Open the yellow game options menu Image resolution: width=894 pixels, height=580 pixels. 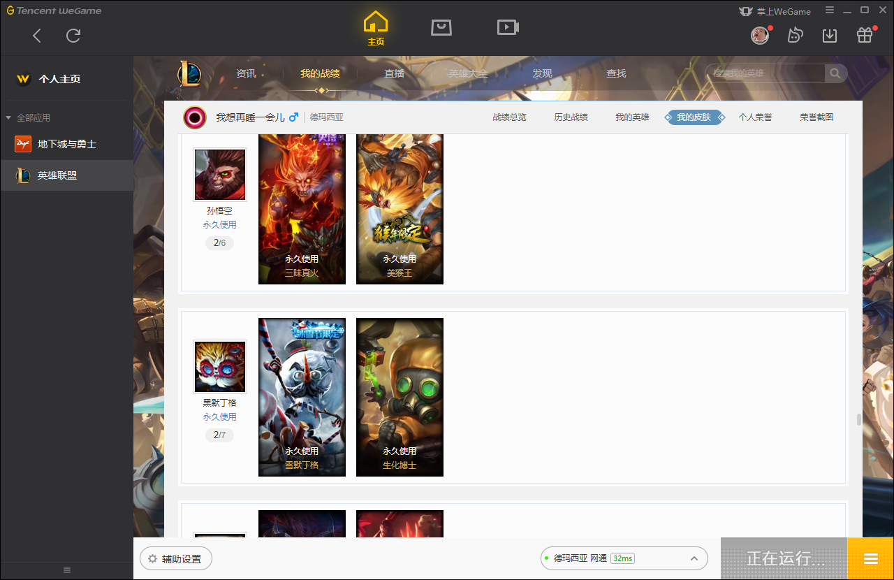click(x=870, y=559)
